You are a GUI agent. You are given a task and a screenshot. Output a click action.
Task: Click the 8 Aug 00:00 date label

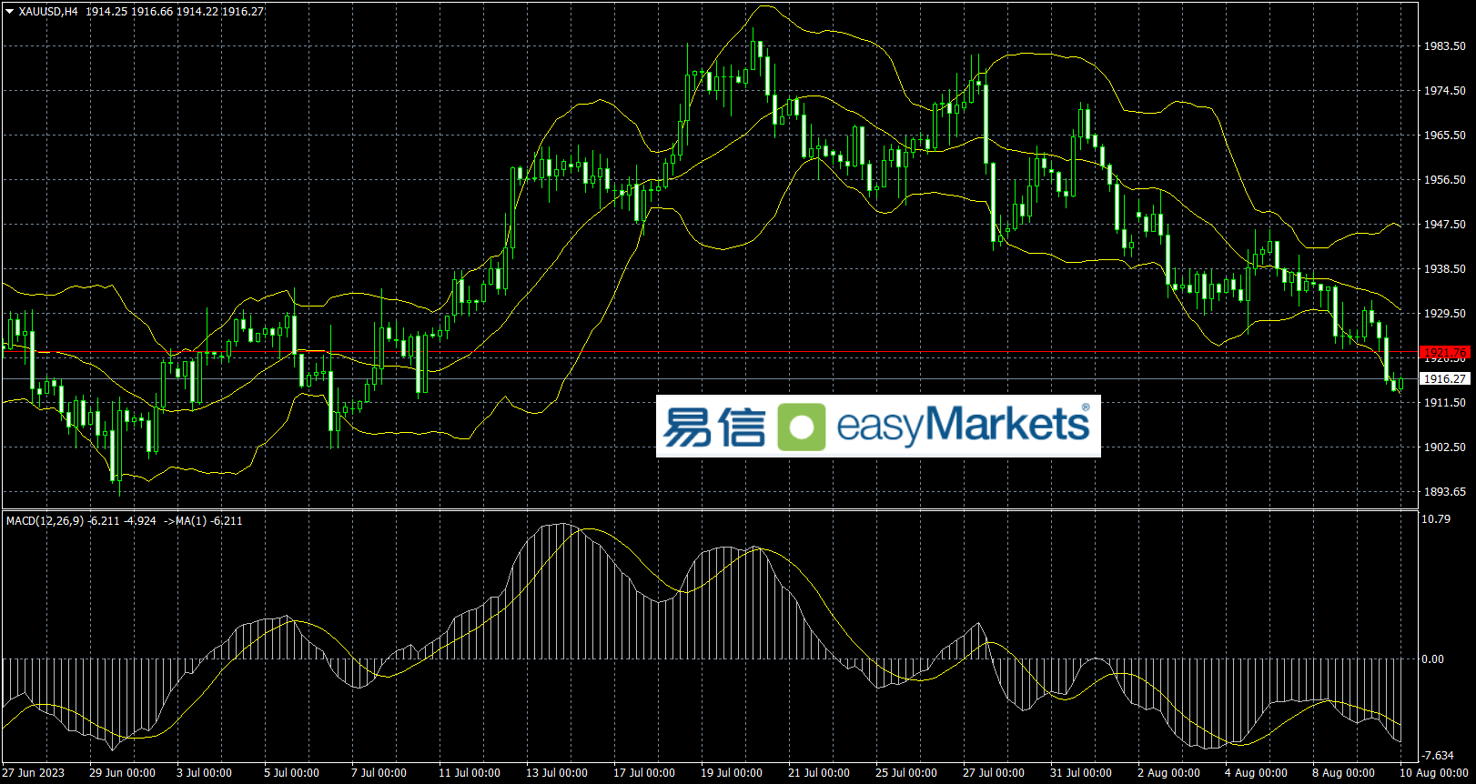1343,773
